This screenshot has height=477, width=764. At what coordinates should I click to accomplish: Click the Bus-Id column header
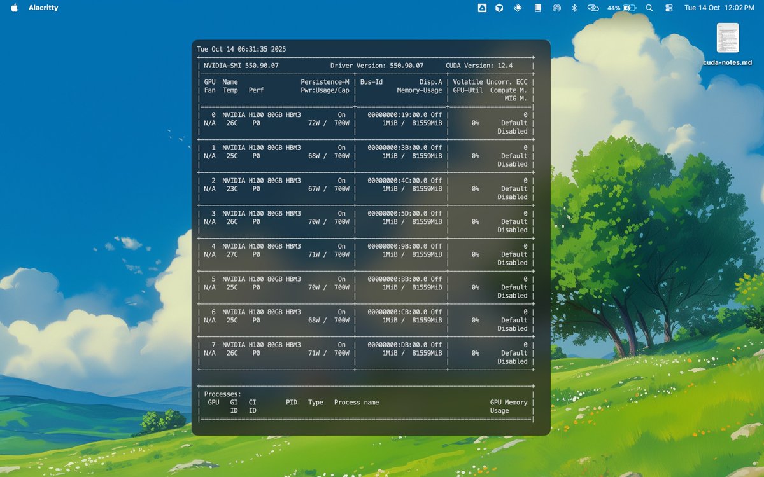click(372, 82)
